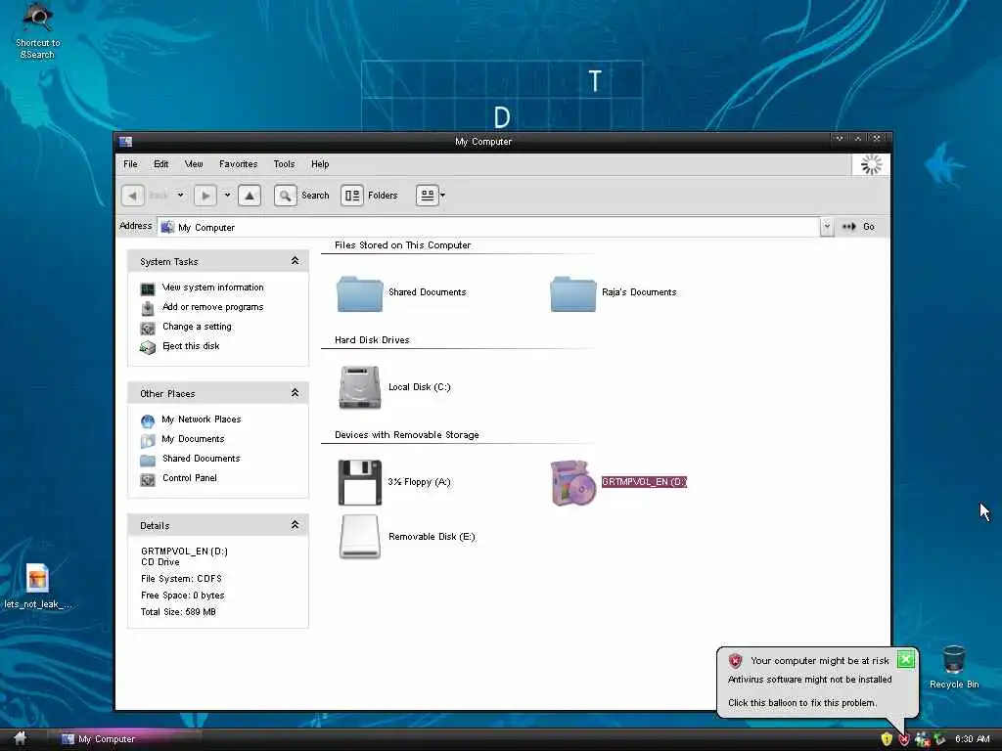Click the File System: CDFS detail

pyautogui.click(x=181, y=579)
